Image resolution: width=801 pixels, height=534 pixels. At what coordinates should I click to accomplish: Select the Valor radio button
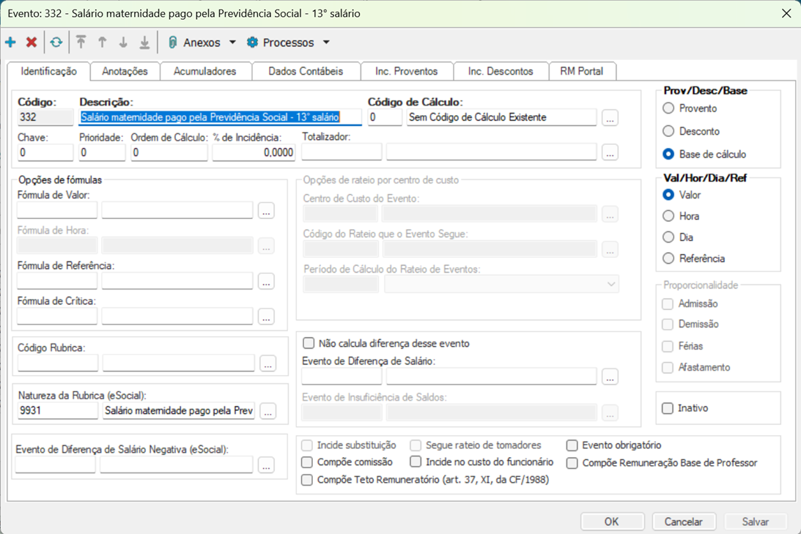tap(668, 195)
